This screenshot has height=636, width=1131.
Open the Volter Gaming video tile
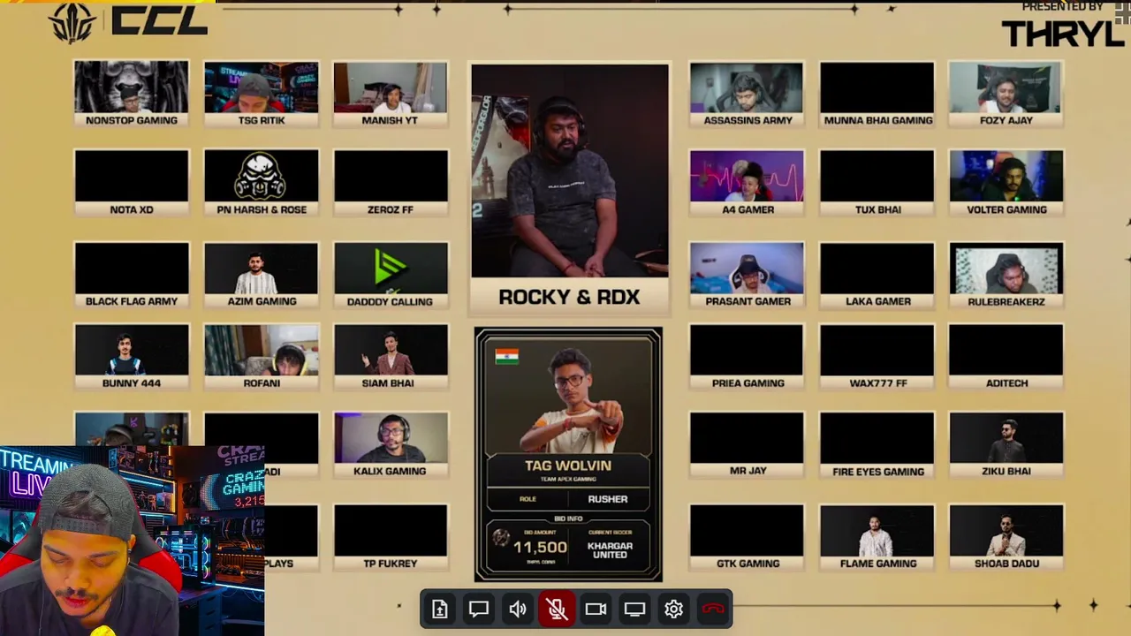coord(1006,183)
